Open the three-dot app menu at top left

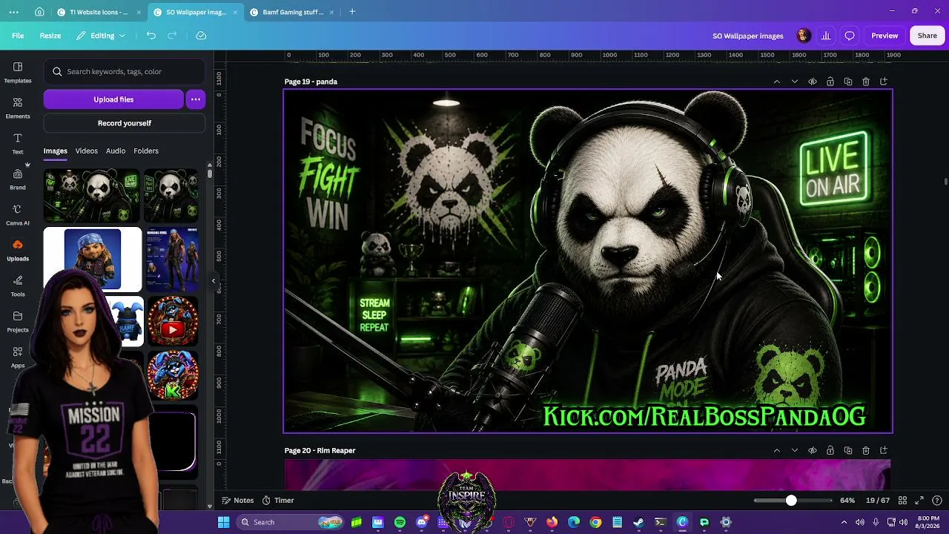pyautogui.click(x=13, y=12)
